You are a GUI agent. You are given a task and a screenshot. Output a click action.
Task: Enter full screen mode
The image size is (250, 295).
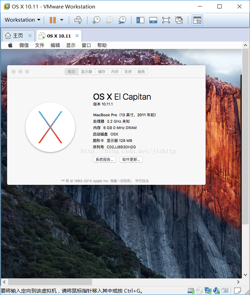[x=166, y=20]
